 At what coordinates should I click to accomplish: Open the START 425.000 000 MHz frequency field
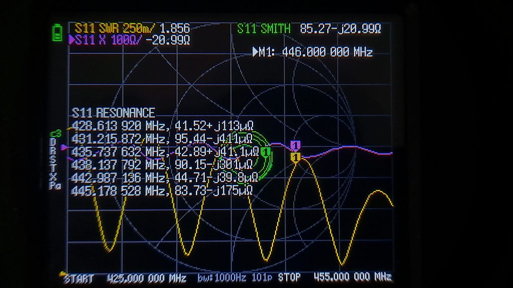tap(125, 277)
